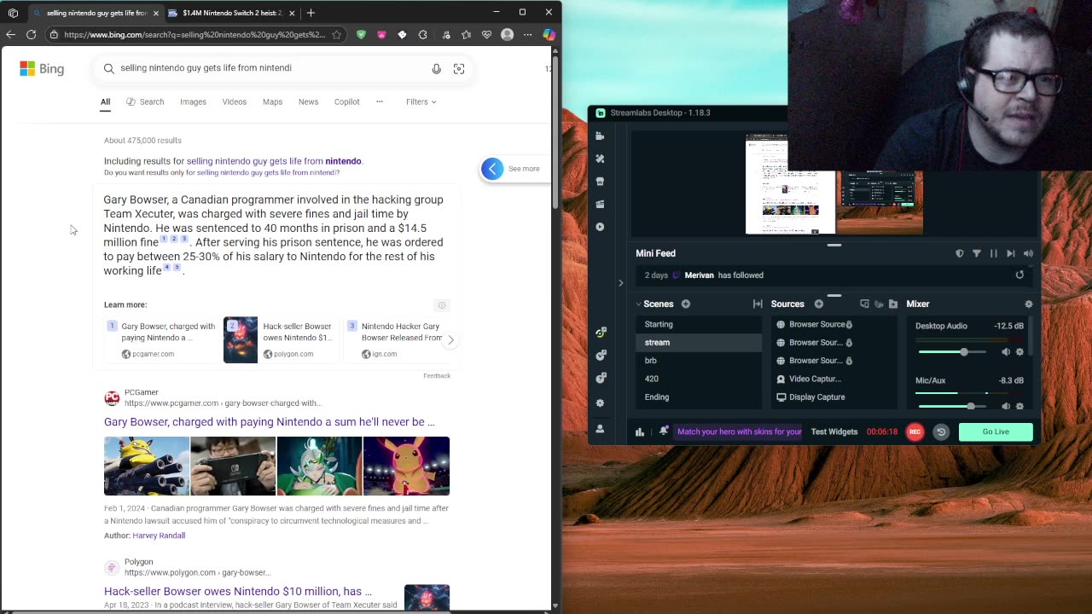The image size is (1092, 614).
Task: Add a new source with plus icon
Action: tap(819, 304)
